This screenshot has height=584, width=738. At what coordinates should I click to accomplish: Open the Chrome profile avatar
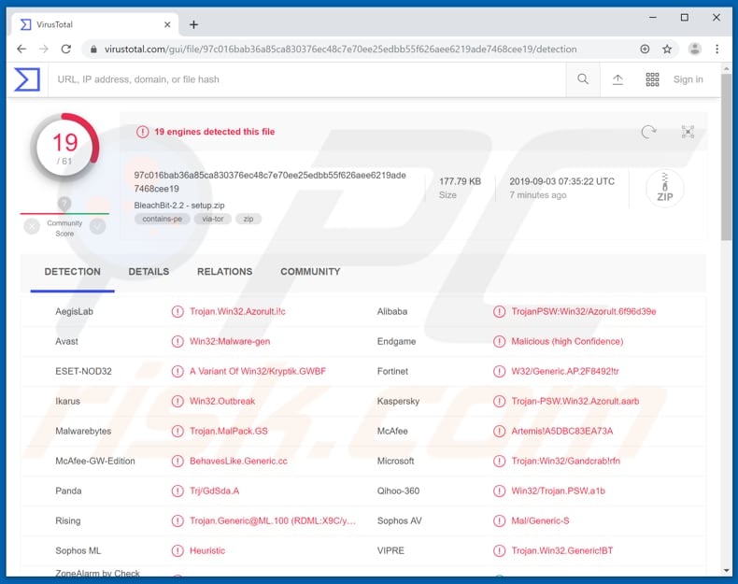pos(695,49)
